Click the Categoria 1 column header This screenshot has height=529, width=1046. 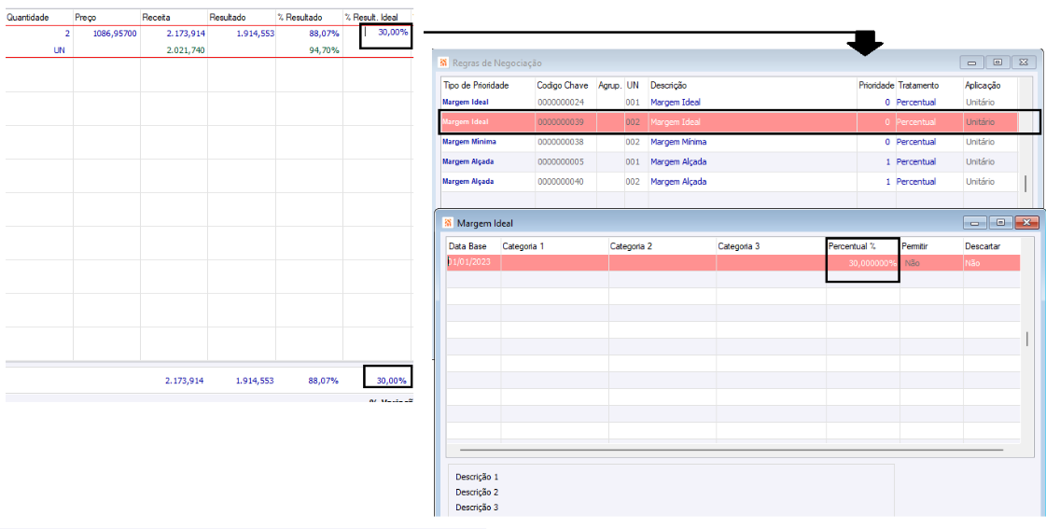[523, 246]
